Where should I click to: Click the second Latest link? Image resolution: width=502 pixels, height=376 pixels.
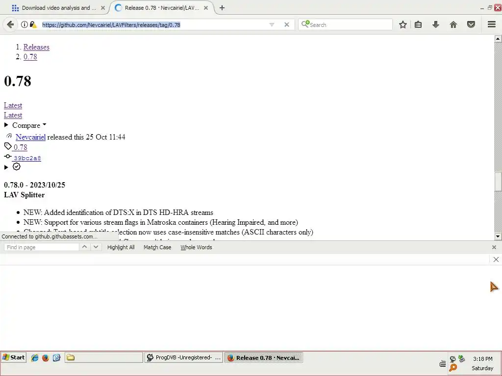(x=13, y=115)
